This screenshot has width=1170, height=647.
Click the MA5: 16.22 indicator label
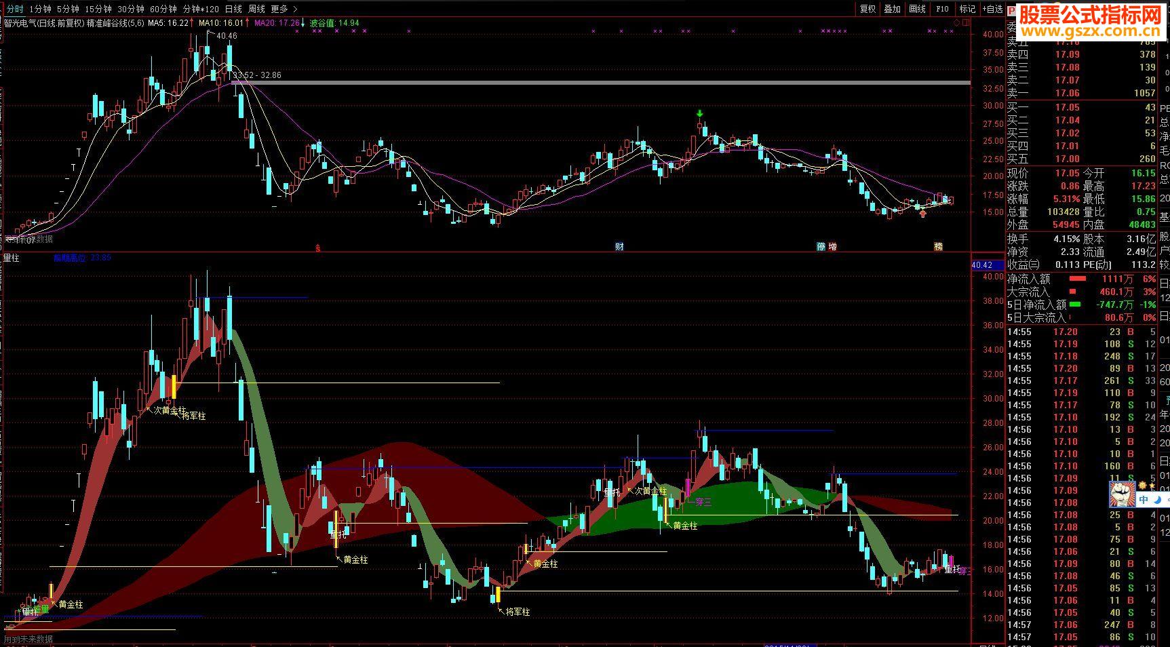click(168, 23)
